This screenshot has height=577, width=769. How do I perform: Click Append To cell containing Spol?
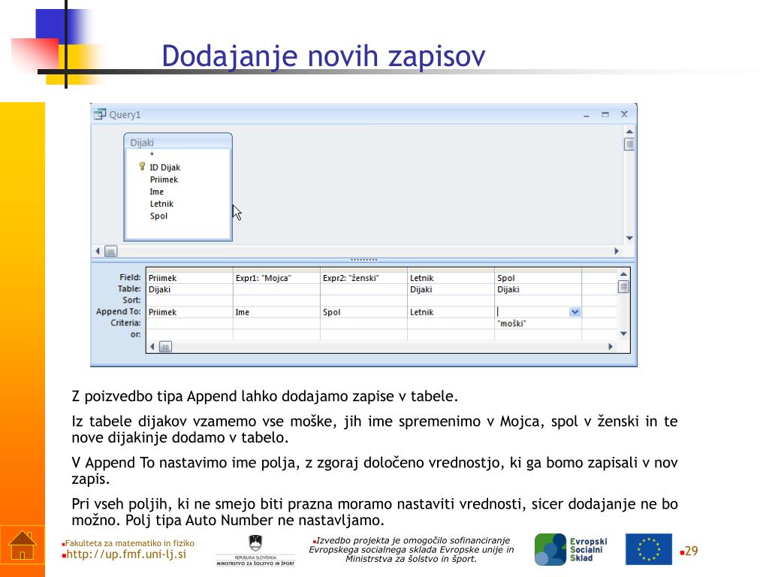(x=363, y=312)
